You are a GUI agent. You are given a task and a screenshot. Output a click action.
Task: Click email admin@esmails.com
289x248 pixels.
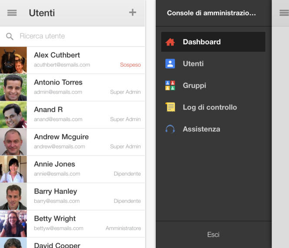58,92
